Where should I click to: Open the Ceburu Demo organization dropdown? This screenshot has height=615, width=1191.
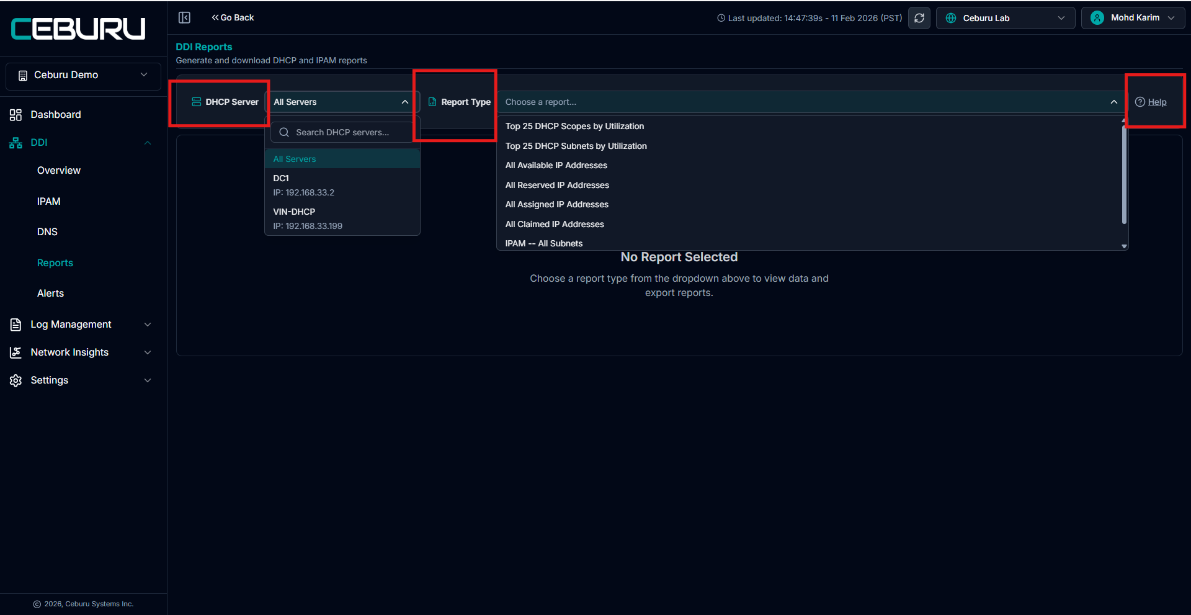(83, 75)
